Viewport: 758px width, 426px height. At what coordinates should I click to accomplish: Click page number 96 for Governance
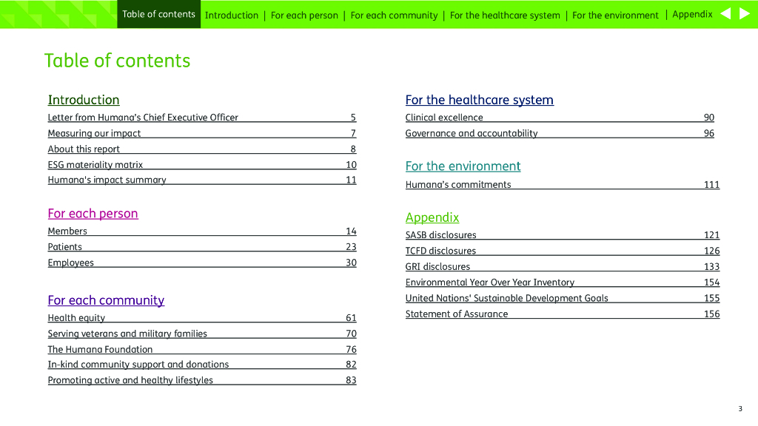pyautogui.click(x=708, y=133)
